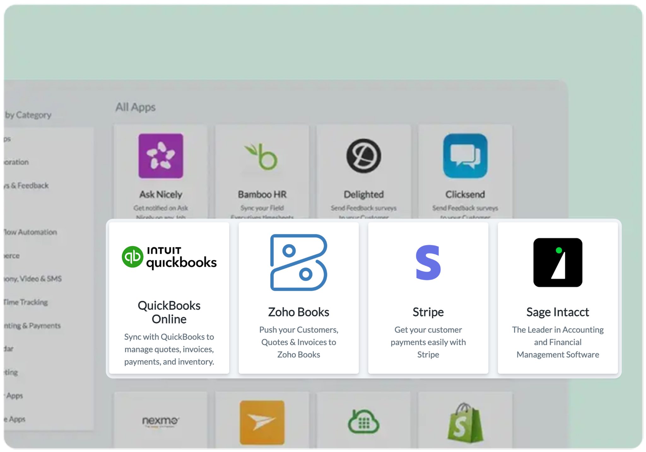This screenshot has height=452, width=646.
Task: Click the nexmo logo
Action: 161,421
